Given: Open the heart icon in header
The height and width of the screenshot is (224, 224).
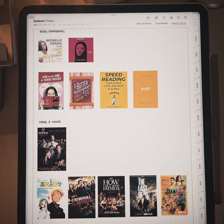Looking at the screenshot, I should [x=164, y=18].
